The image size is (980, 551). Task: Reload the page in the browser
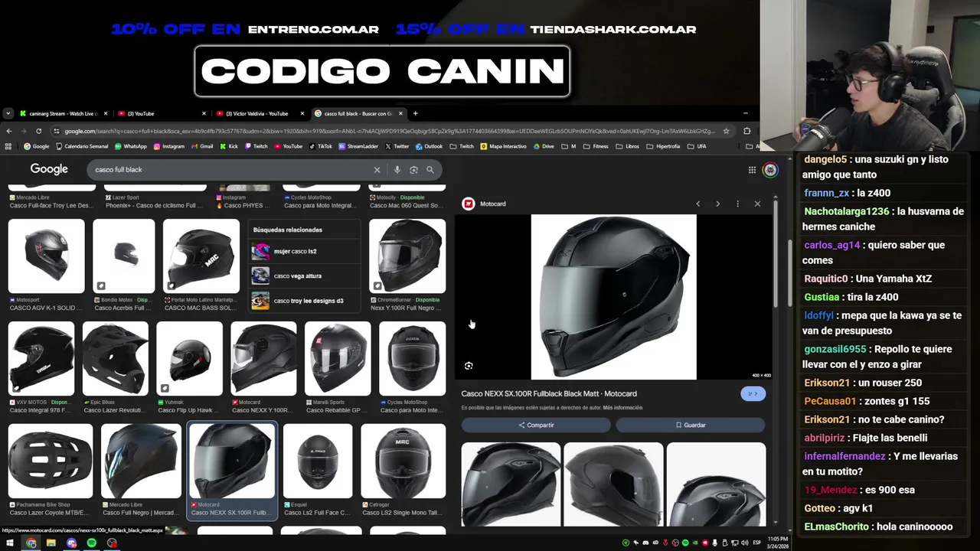pos(38,131)
